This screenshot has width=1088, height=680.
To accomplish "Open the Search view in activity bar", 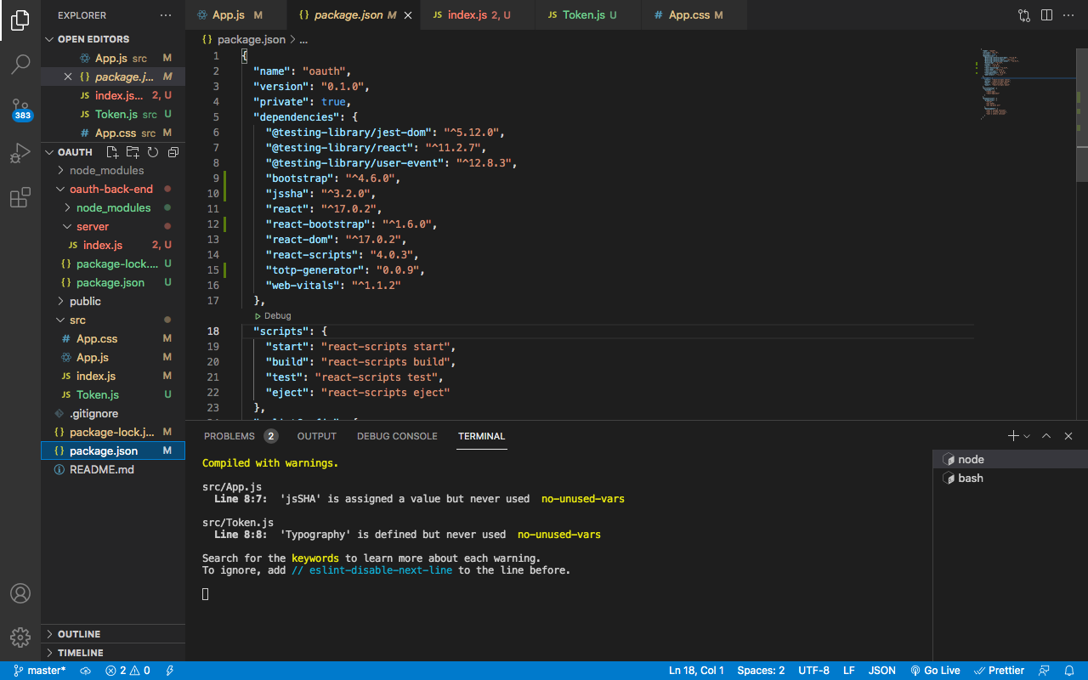I will 20,64.
